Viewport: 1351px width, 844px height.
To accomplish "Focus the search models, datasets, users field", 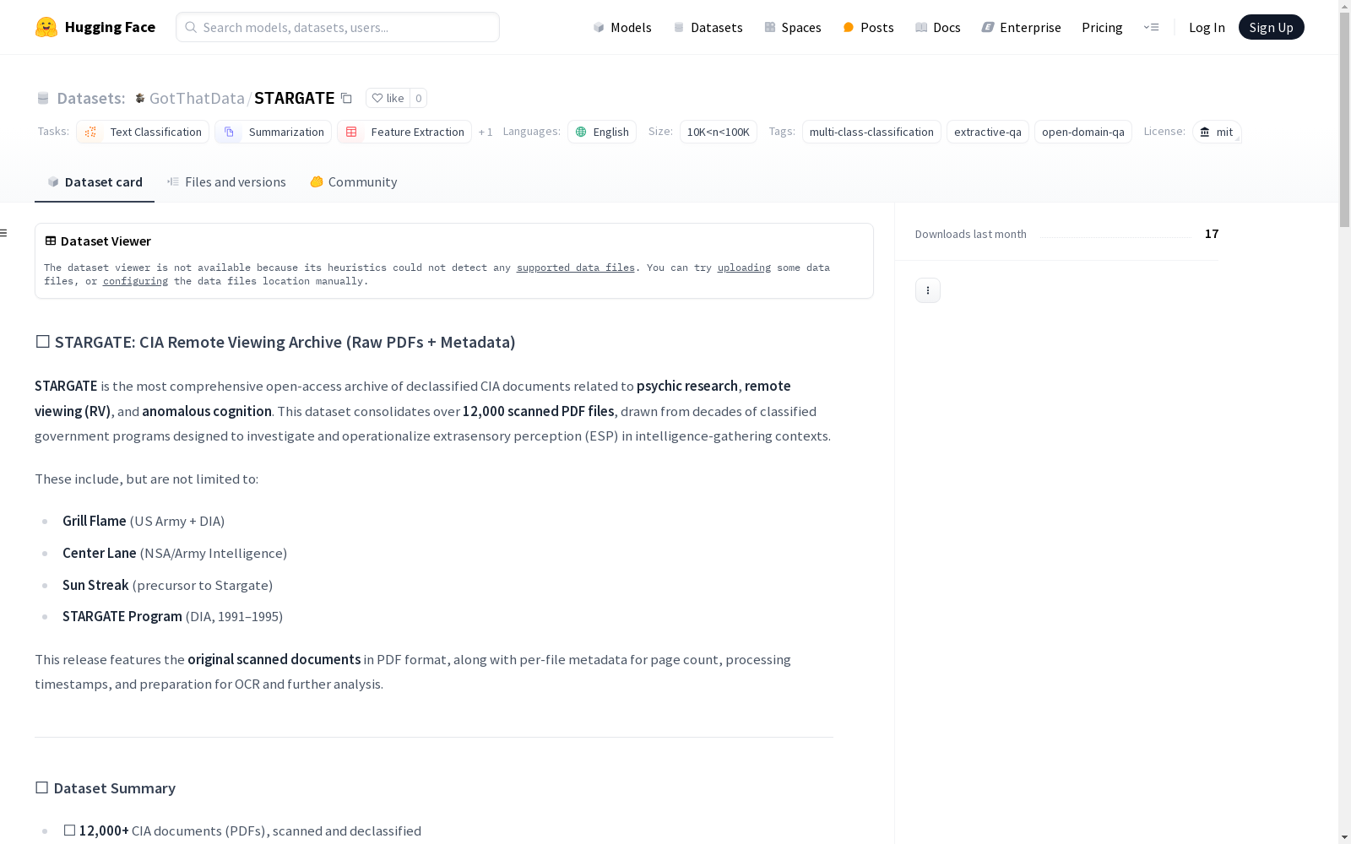I will (338, 27).
